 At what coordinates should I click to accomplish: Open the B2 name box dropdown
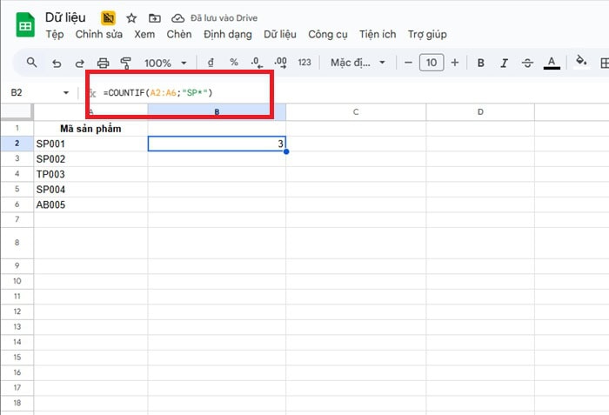pos(66,92)
